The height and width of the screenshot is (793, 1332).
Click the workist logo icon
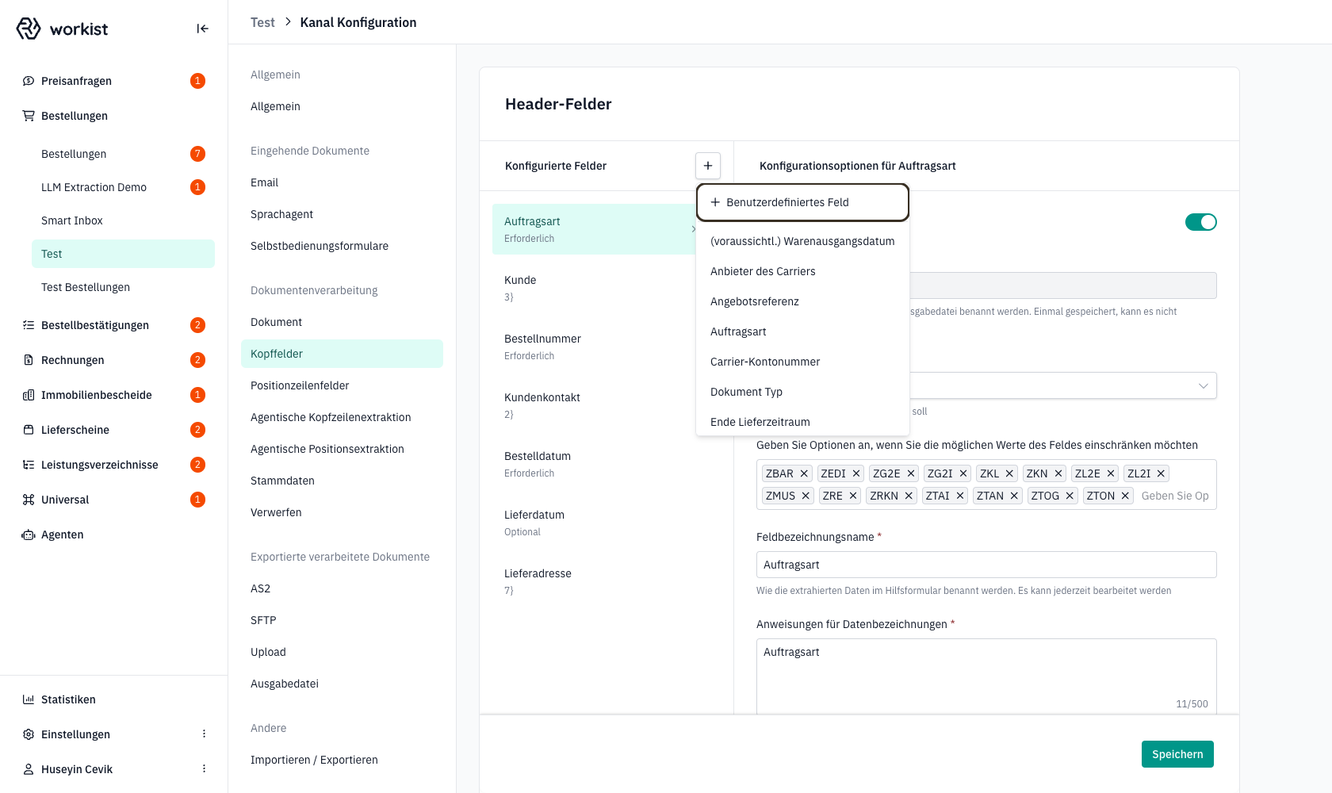click(29, 29)
